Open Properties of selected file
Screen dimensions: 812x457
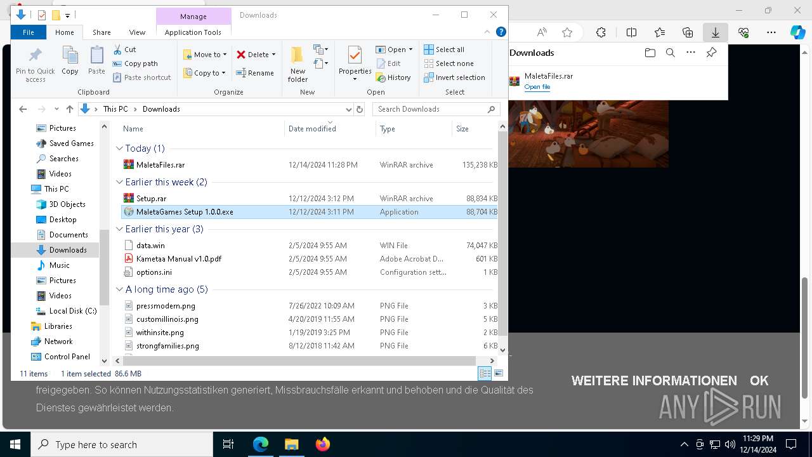355,63
